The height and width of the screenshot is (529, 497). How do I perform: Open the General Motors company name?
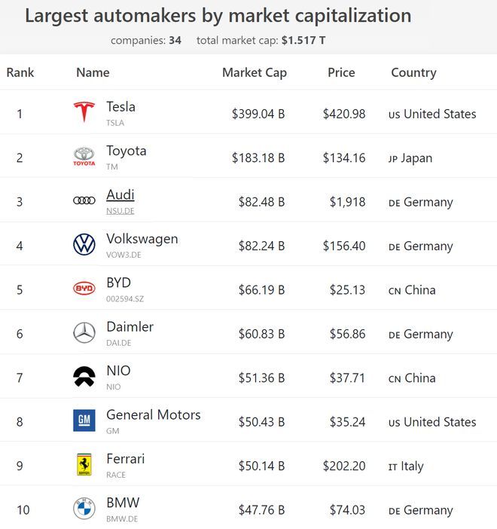point(154,415)
